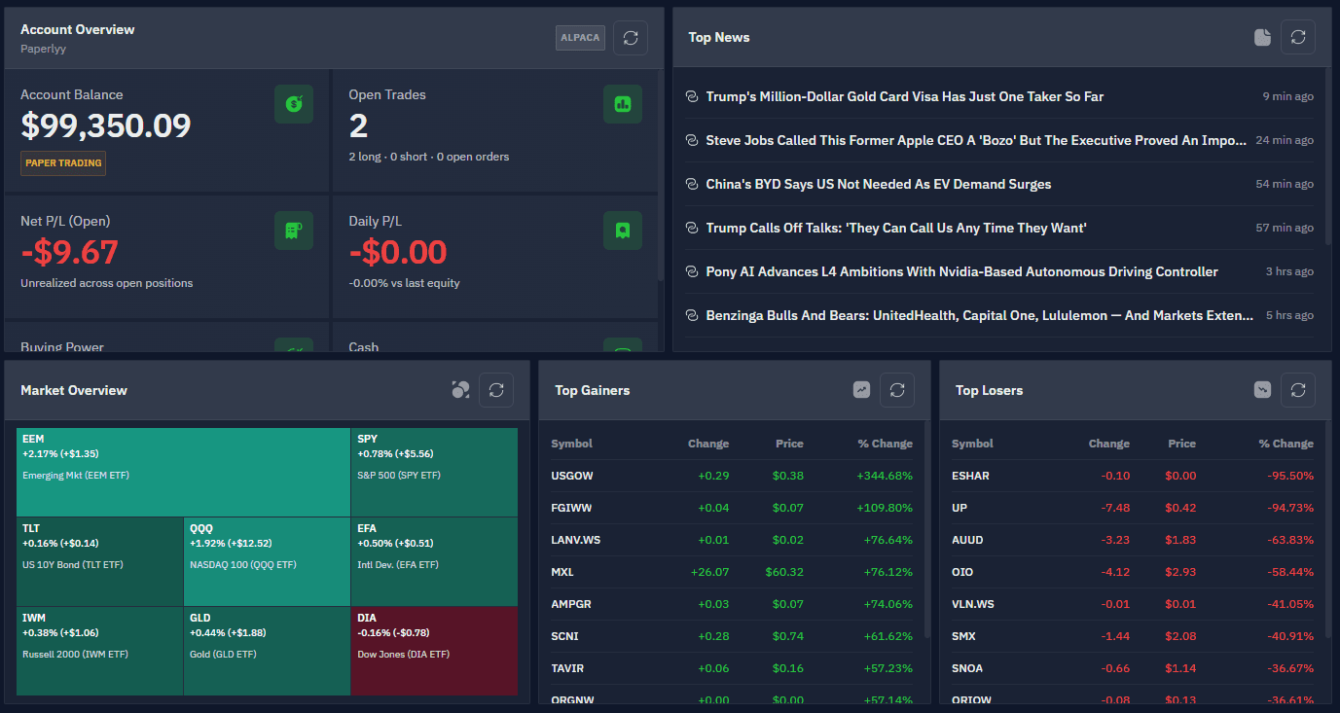Click link icon beside Steve Jobs headline
Screen dimensions: 1340x713
point(692,140)
